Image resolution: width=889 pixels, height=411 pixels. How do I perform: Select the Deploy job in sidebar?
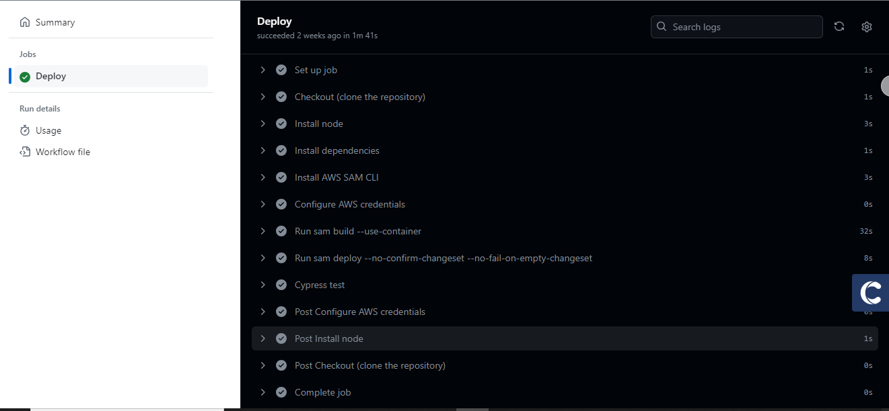pyautogui.click(x=51, y=77)
